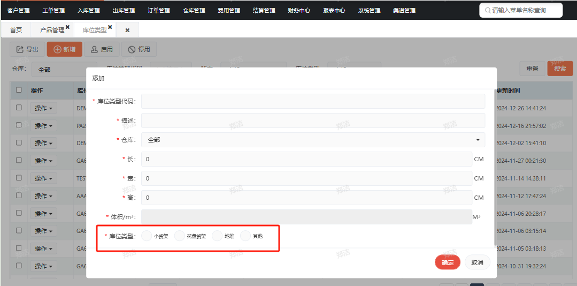This screenshot has height=286, width=577.
Task: Toggle the select-all checkbox in table header
Action: click(19, 89)
